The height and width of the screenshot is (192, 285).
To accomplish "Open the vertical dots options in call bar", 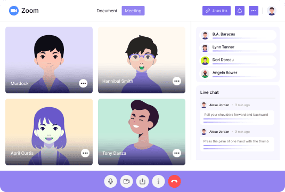I will [159, 181].
